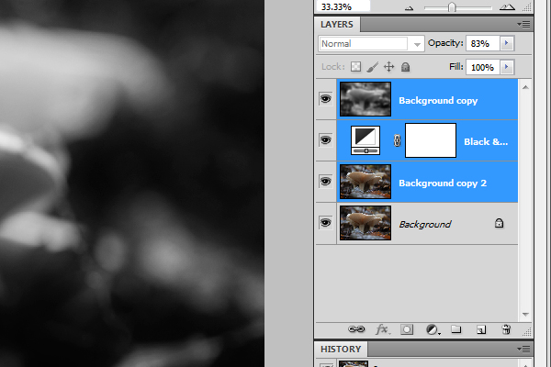Hide the Background copy layer
The width and height of the screenshot is (551, 367).
coord(326,99)
